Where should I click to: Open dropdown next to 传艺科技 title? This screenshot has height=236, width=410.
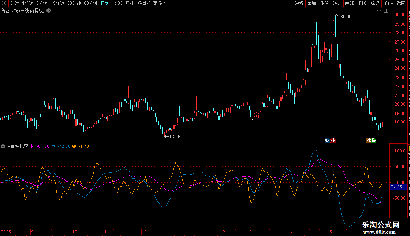pyautogui.click(x=49, y=11)
